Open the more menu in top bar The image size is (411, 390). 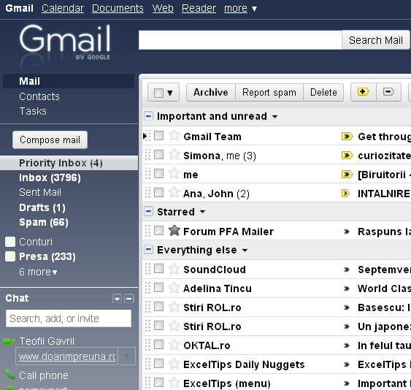pyautogui.click(x=240, y=8)
